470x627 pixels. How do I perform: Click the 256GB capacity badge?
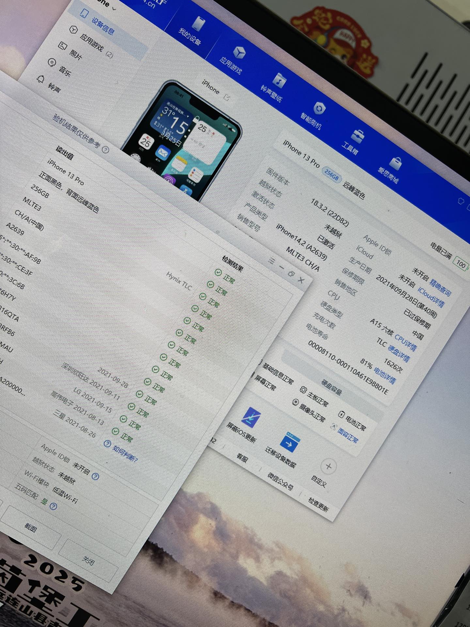[x=331, y=175]
